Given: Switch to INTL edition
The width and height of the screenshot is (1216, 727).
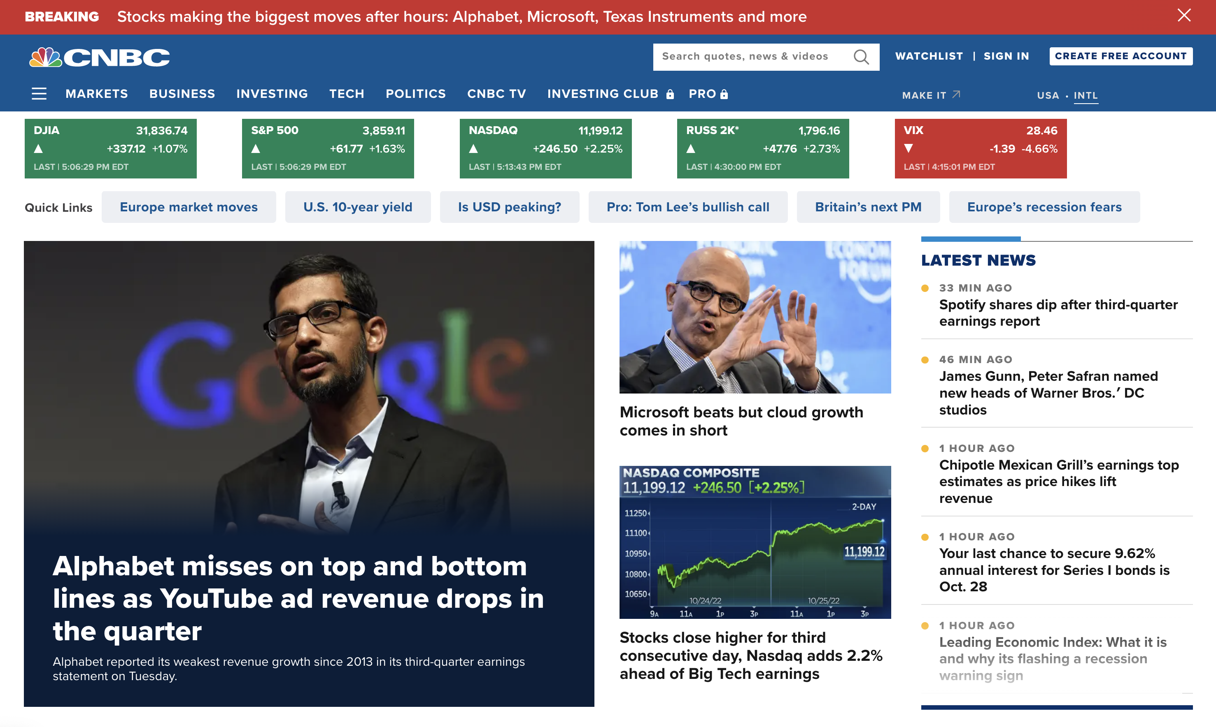Looking at the screenshot, I should [1086, 95].
